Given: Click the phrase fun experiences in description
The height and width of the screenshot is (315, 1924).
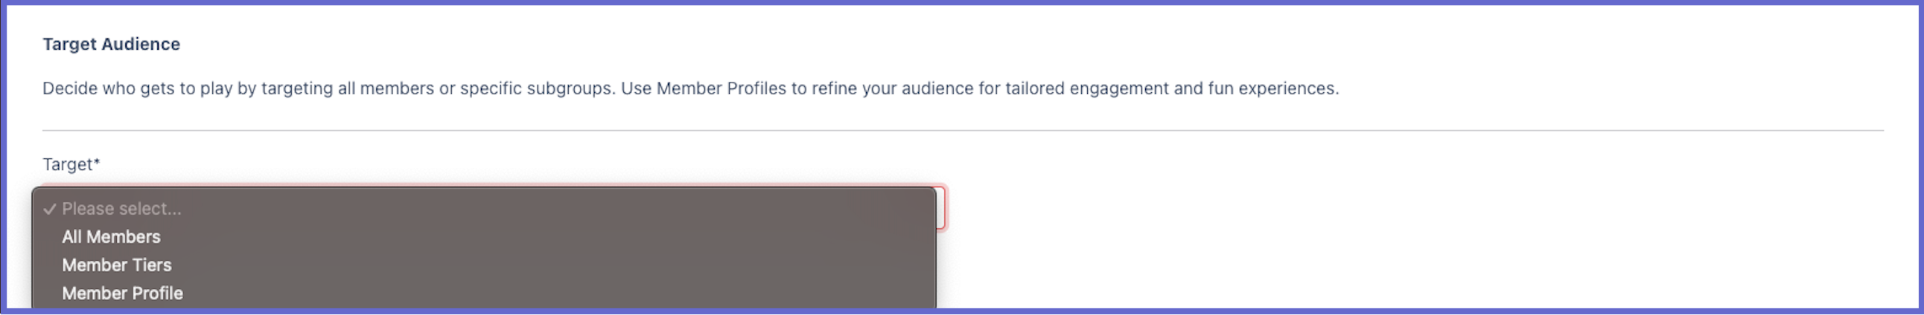Looking at the screenshot, I should point(1272,88).
